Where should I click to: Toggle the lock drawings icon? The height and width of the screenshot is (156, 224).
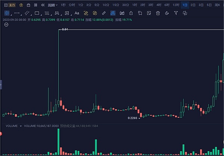[x=131, y=13]
